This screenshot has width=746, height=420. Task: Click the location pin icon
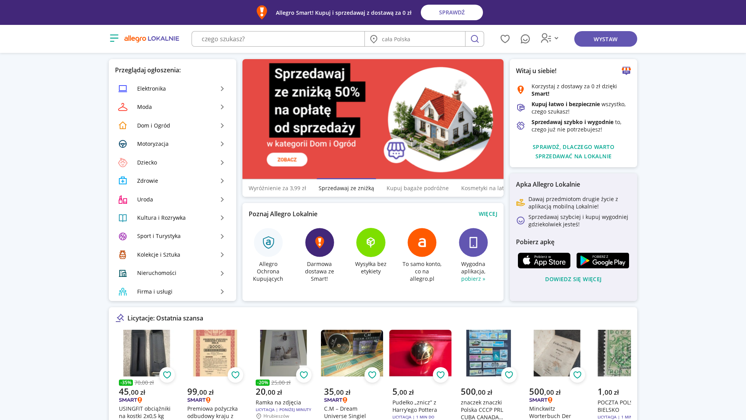(374, 39)
